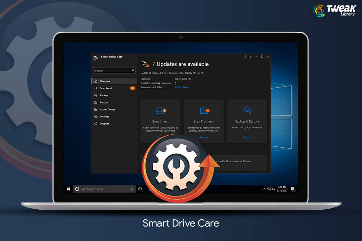Viewport: 362px width, 241px height.
Task: Click the Restore sidebar icon
Action: tap(96, 102)
